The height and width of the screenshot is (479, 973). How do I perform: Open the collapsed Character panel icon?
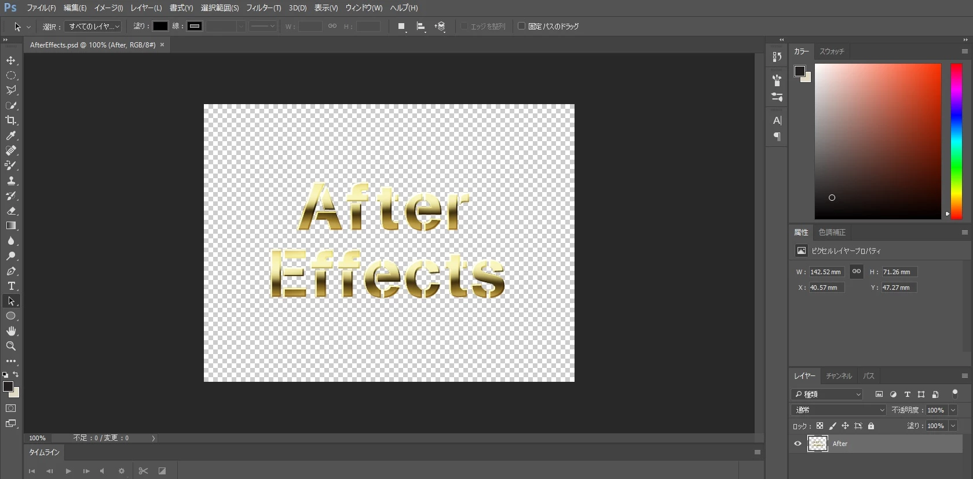(777, 120)
